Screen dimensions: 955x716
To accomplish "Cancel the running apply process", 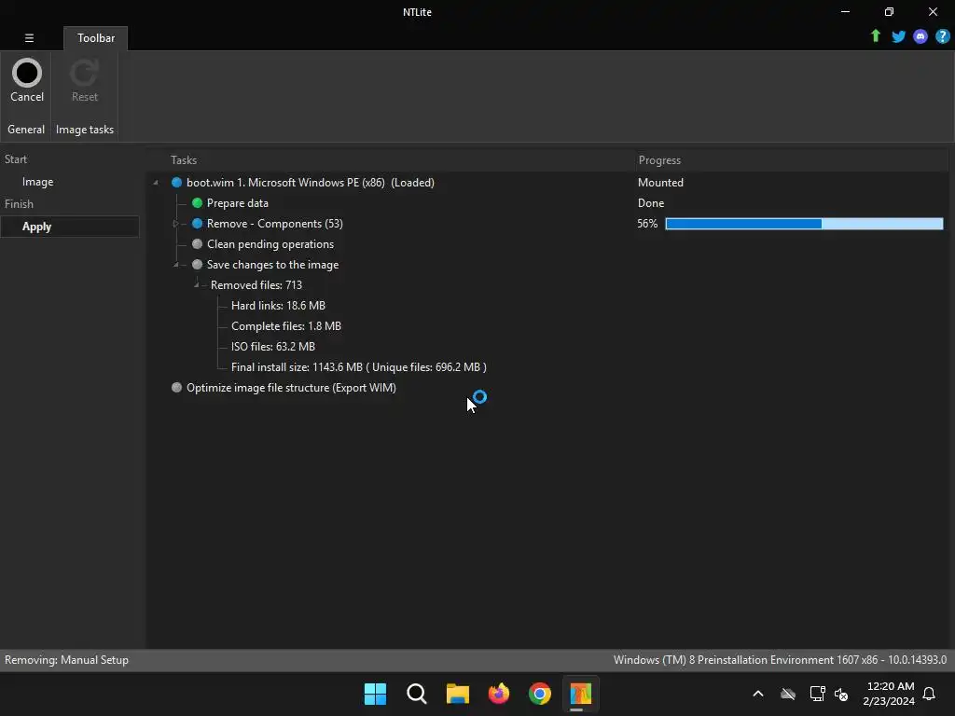I will click(x=27, y=81).
